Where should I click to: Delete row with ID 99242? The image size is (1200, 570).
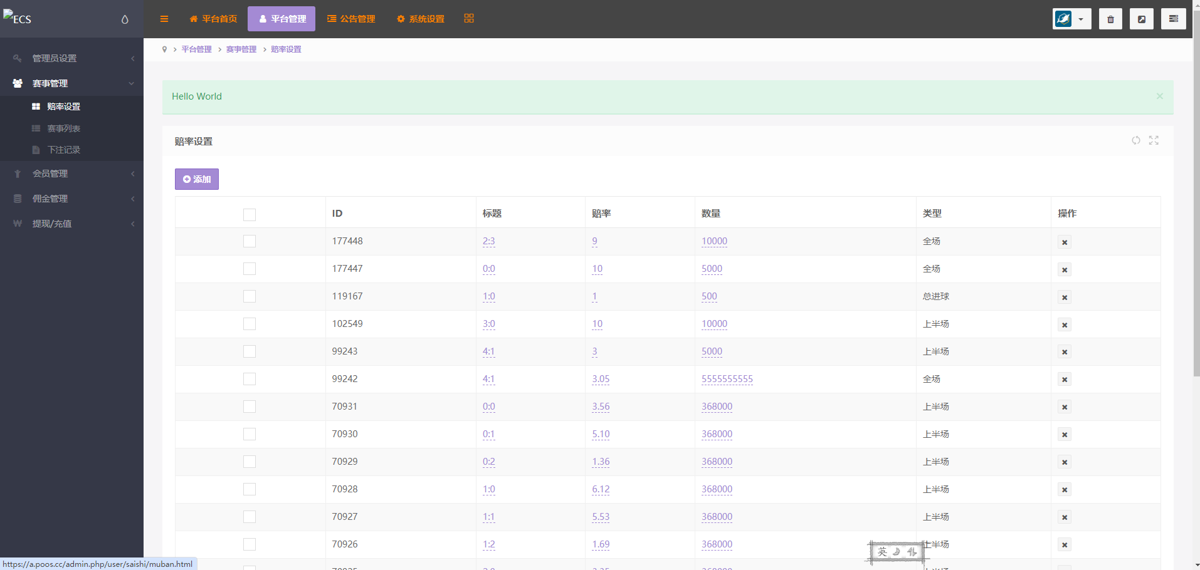(1064, 380)
